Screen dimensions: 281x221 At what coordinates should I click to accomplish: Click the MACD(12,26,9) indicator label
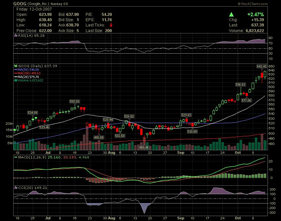[32, 157]
